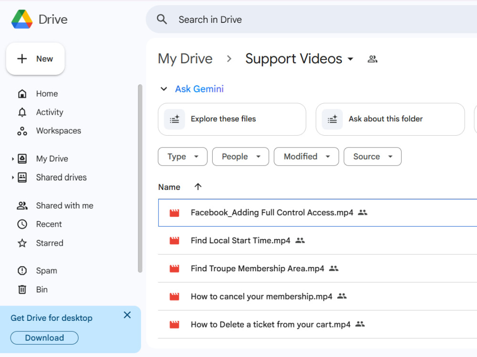Click shared icon beside Find Local Start Time.mp4
This screenshot has height=357, width=477.
(x=300, y=240)
